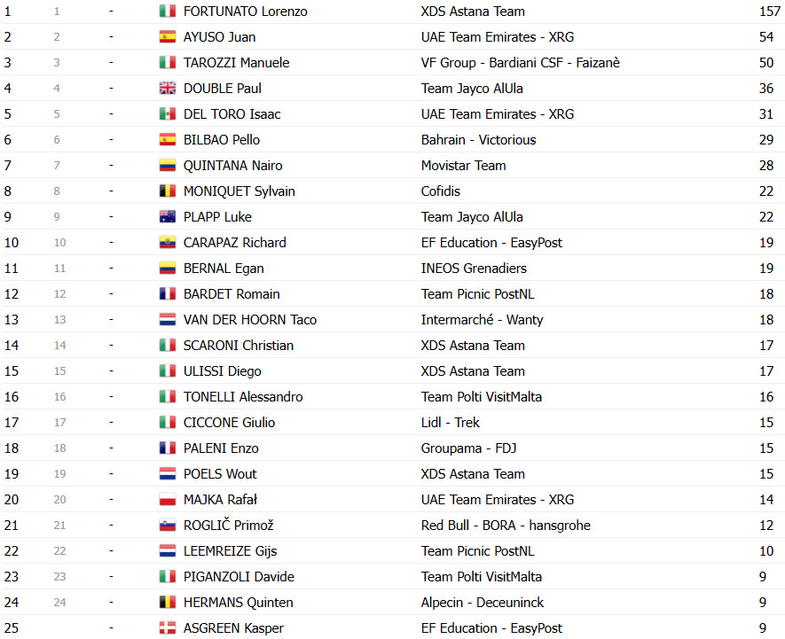
Task: Click the Colombian flag beside BERNAL Egan
Action: [168, 268]
